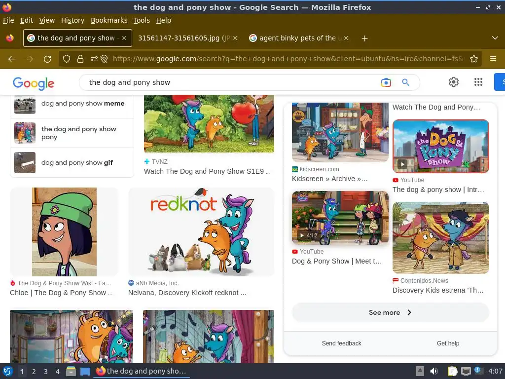The image size is (505, 379).
Task: Play the Dog & Pony Show intro video thumbnail
Action: (x=440, y=146)
